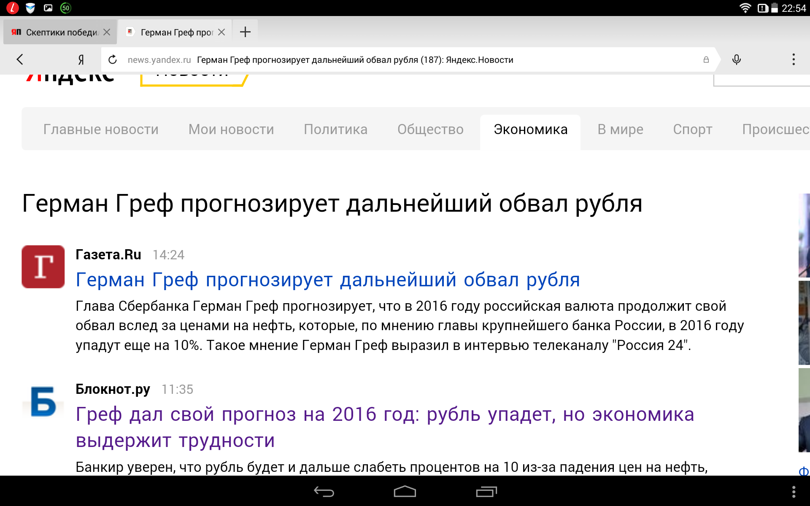Open the Блокнот.ру "Греф дал свой прогноз" link
Viewport: 810px width, 506px height.
click(385, 427)
